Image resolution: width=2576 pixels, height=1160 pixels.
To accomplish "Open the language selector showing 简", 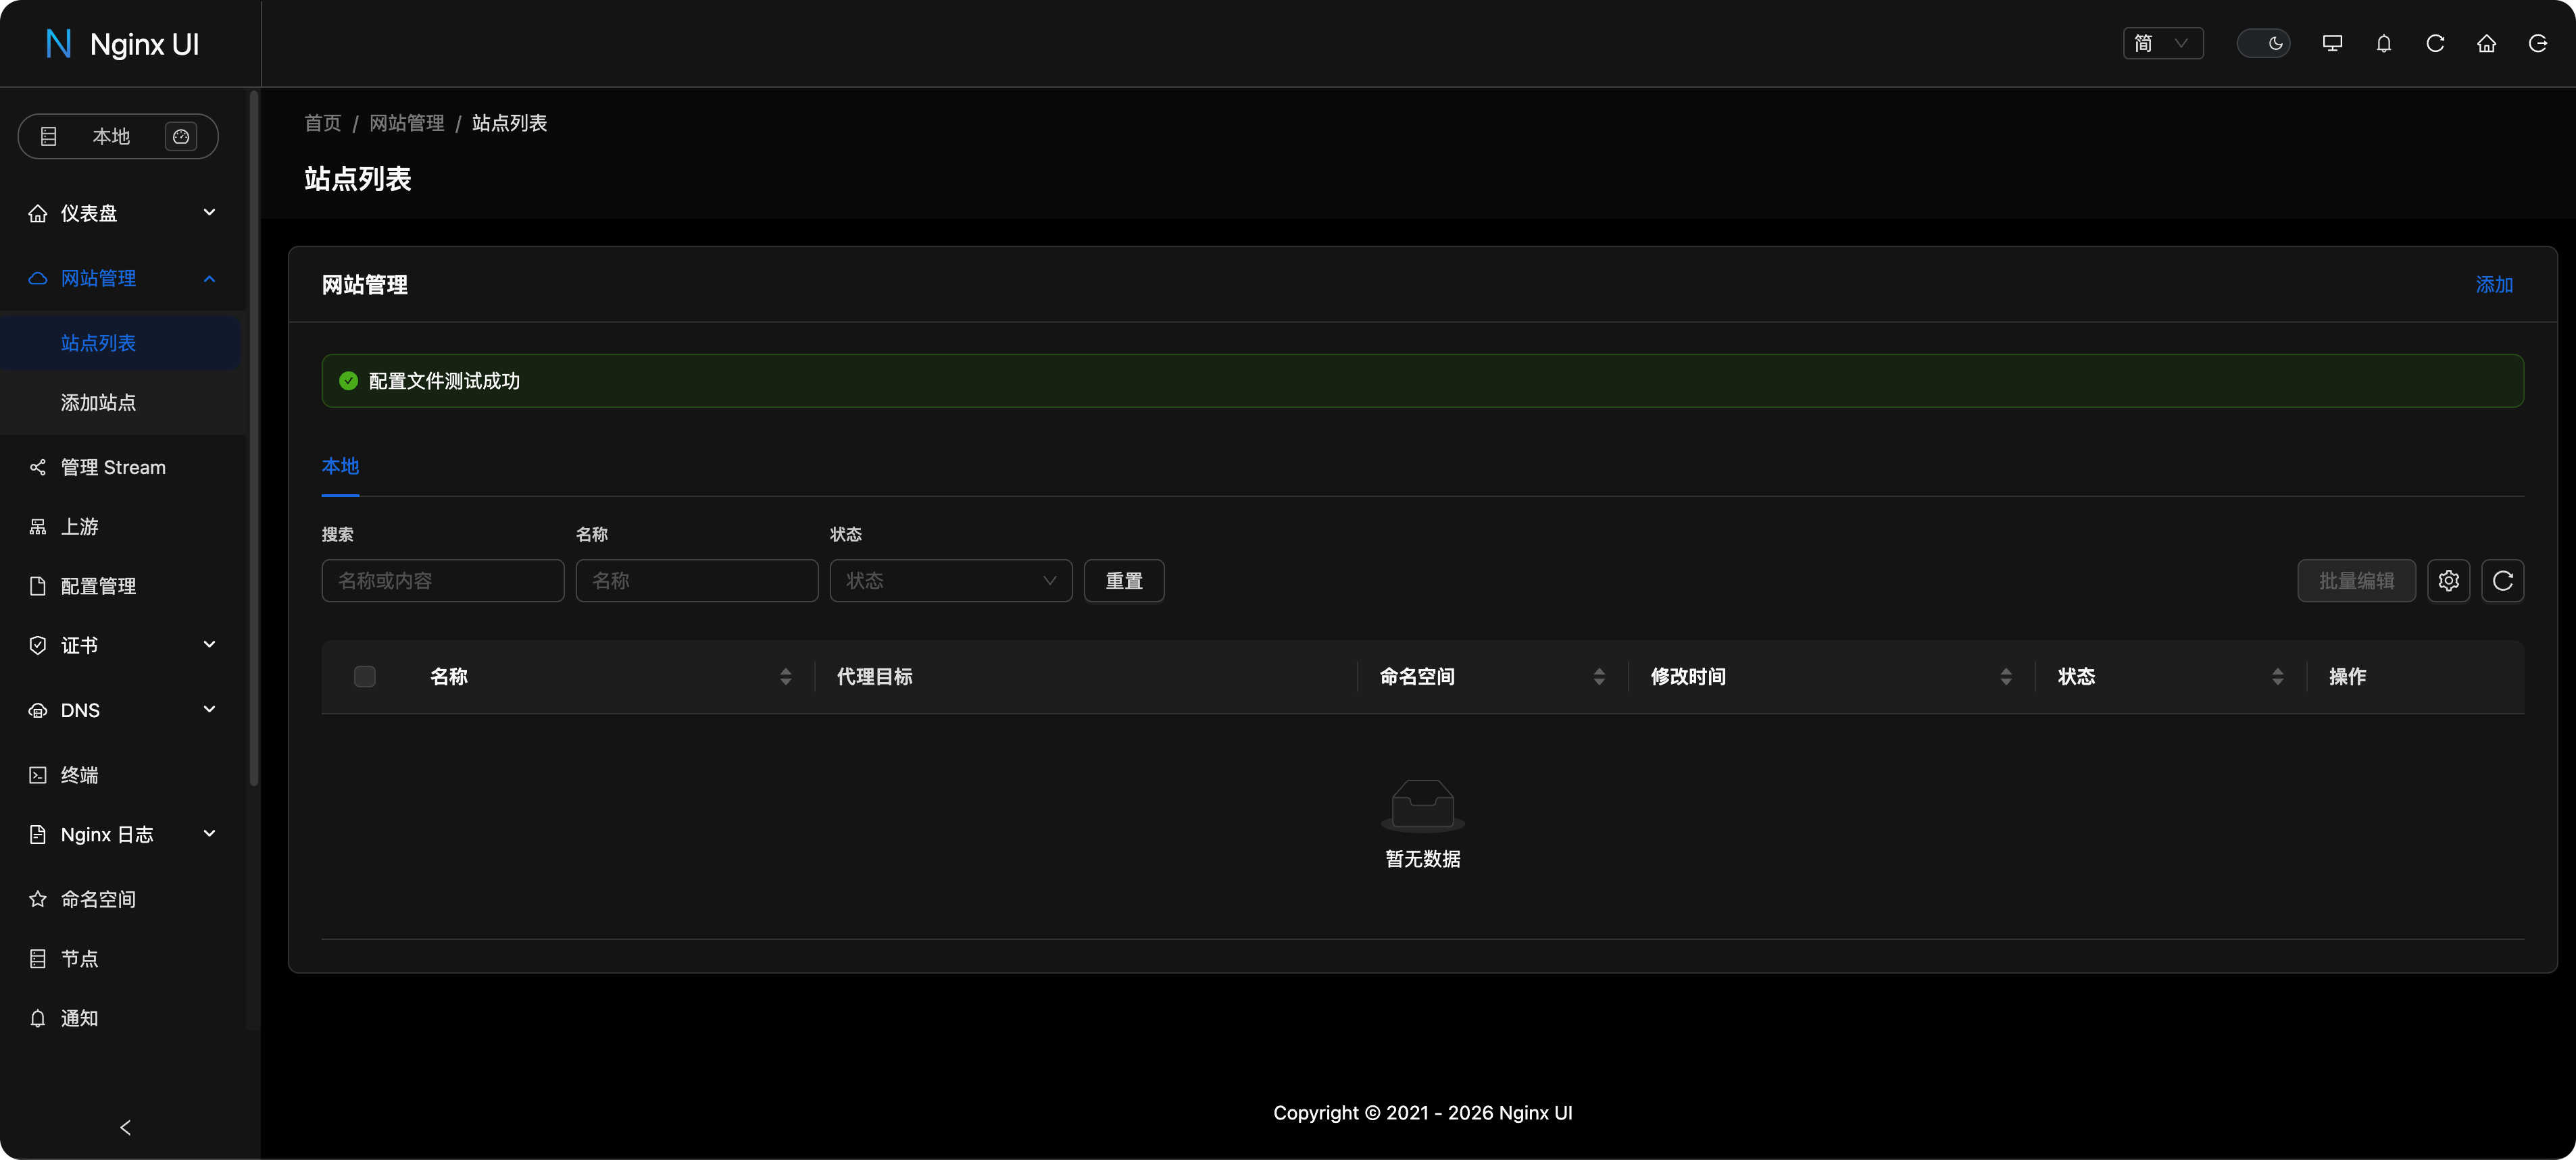I will [2162, 44].
